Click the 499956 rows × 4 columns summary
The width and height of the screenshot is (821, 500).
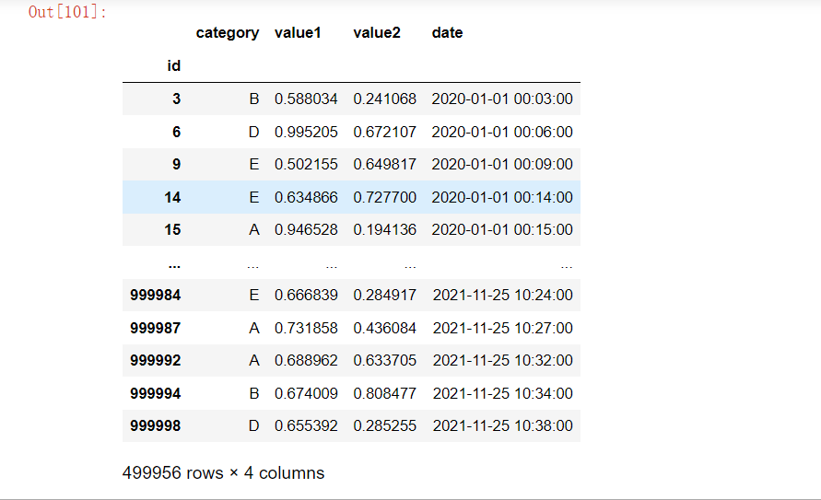click(224, 472)
